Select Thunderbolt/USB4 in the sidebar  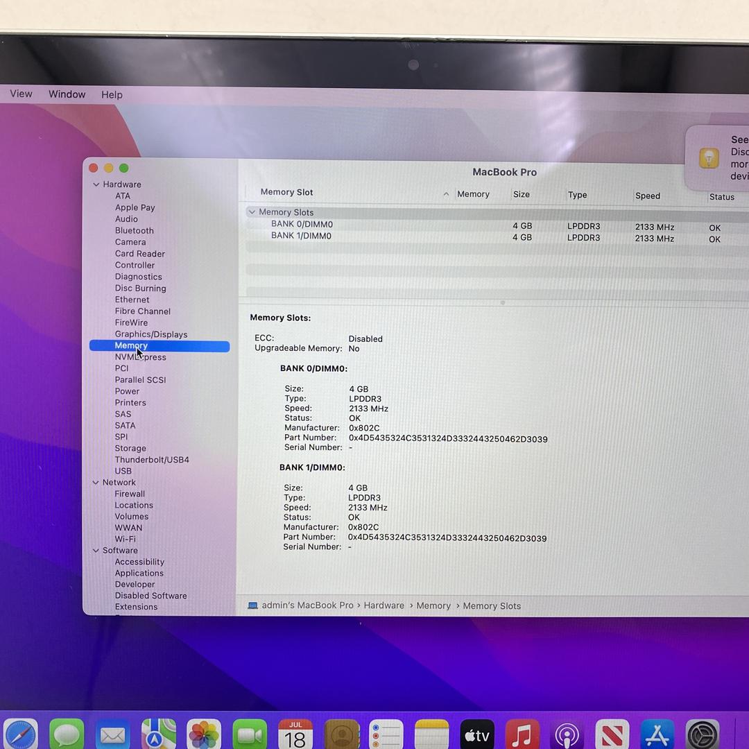tap(152, 460)
